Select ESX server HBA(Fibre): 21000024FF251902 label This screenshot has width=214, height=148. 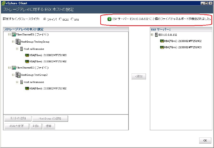click(x=183, y=41)
